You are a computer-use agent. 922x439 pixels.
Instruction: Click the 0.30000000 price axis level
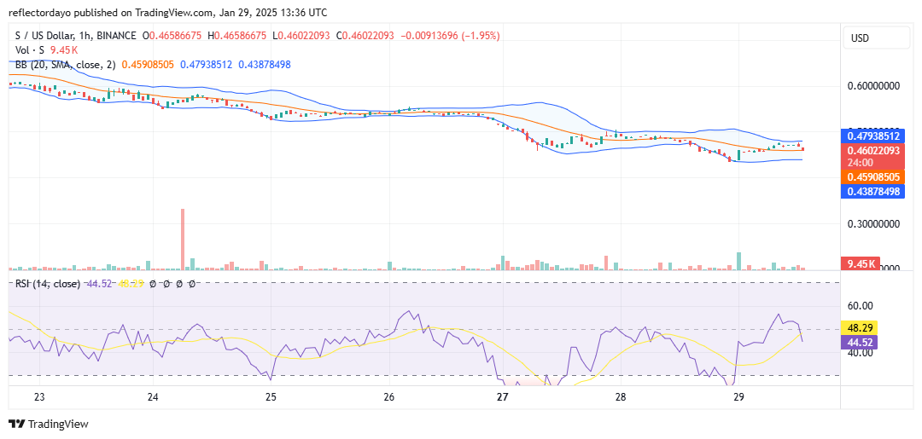(874, 223)
